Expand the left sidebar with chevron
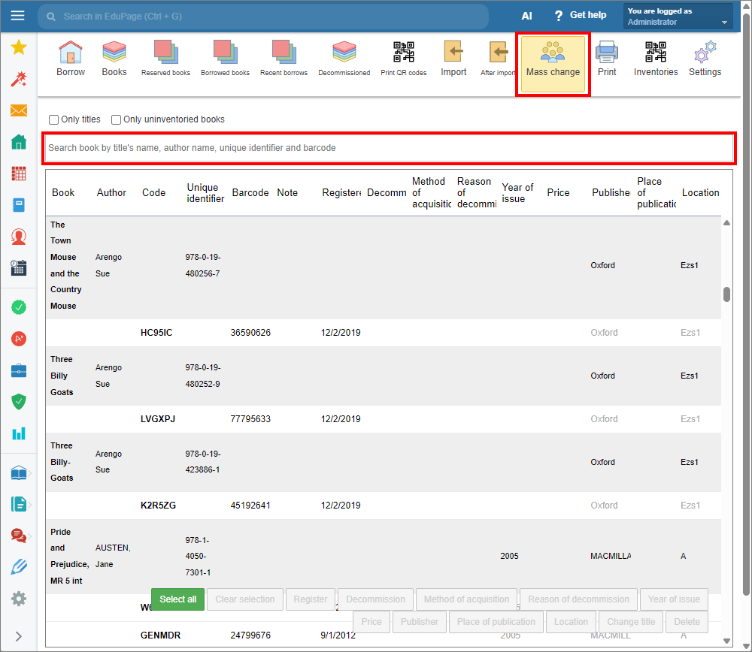 pyautogui.click(x=19, y=636)
